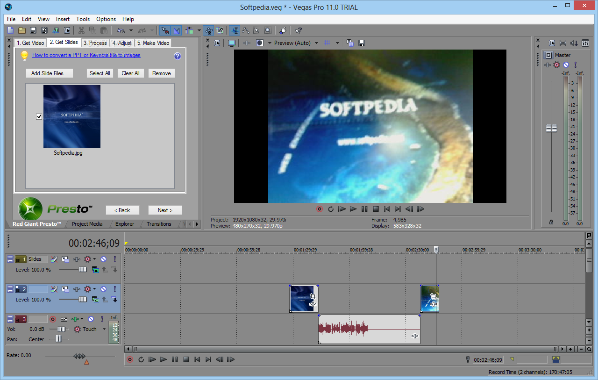Screen dimensions: 598x380
Task: Mute the Slides video track
Action: [x=104, y=259]
